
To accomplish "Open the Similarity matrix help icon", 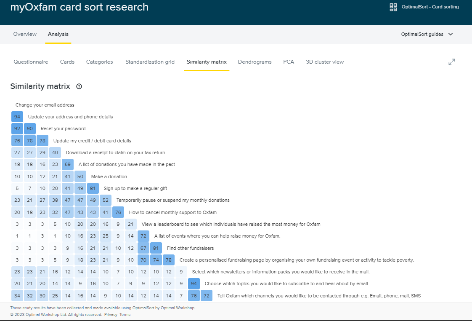I will click(79, 86).
